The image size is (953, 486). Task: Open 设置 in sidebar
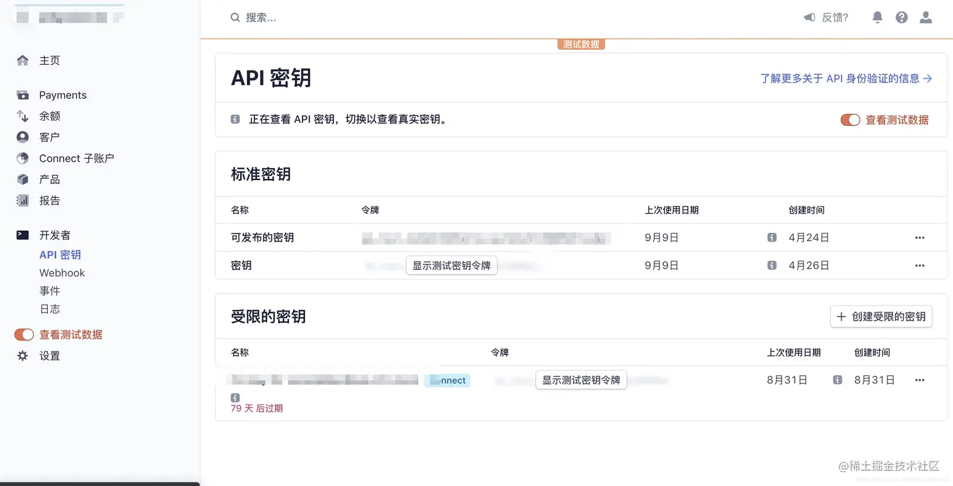point(50,356)
